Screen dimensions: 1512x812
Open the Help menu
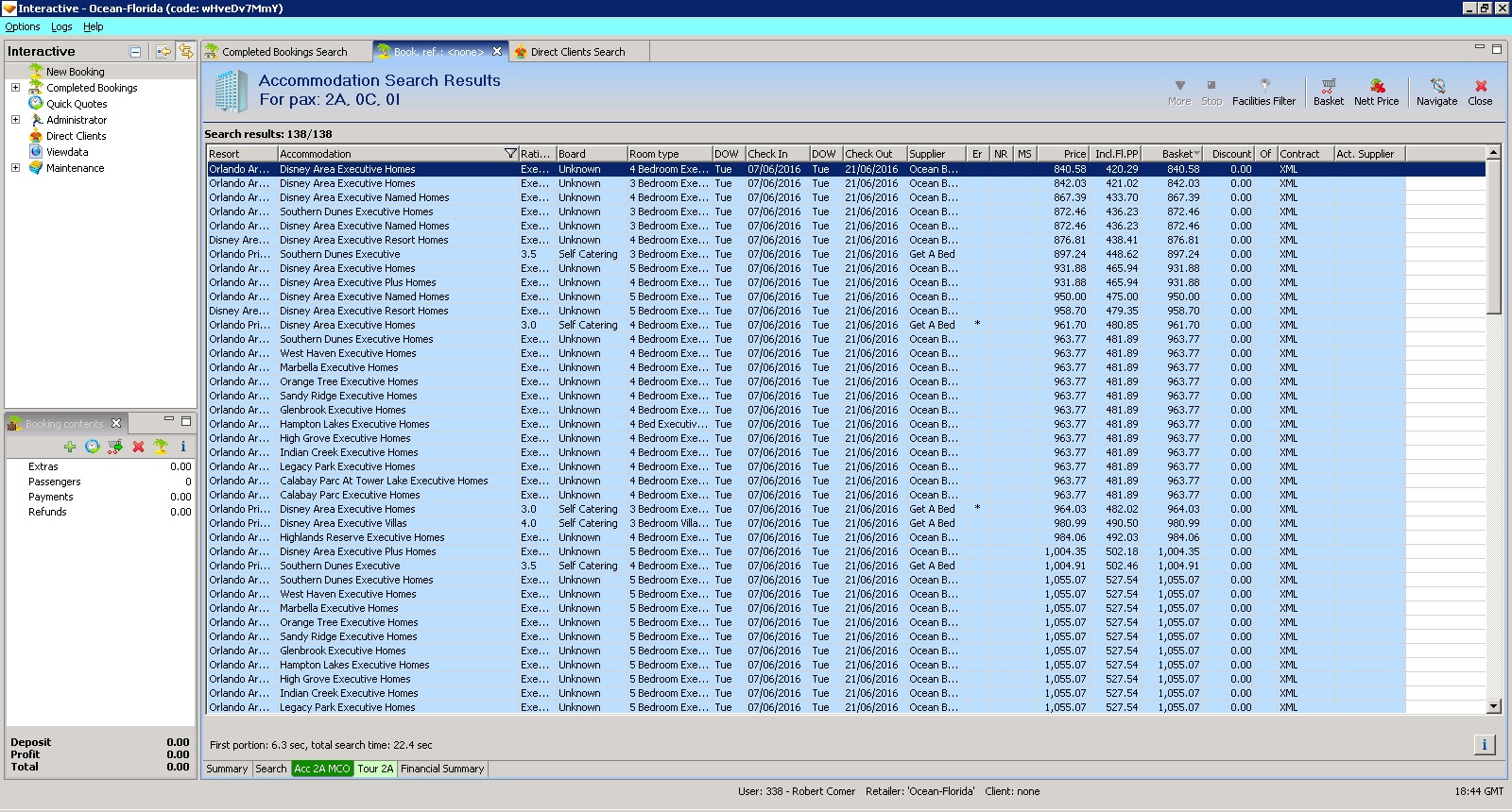pos(94,26)
